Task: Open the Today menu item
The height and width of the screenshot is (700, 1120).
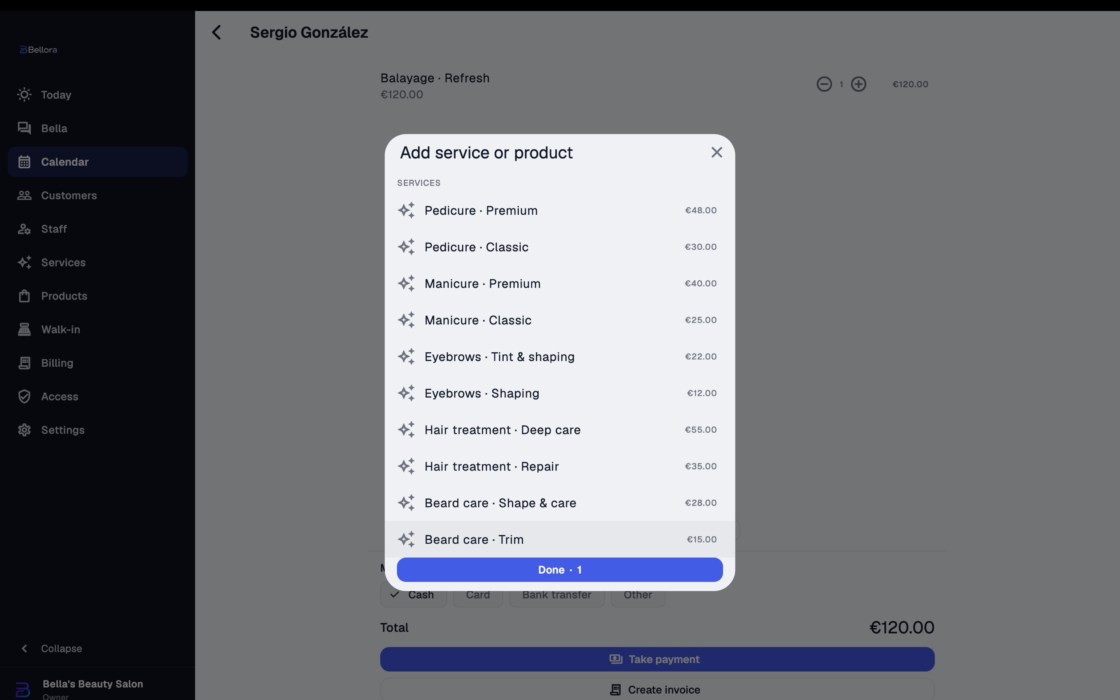Action: (97, 94)
